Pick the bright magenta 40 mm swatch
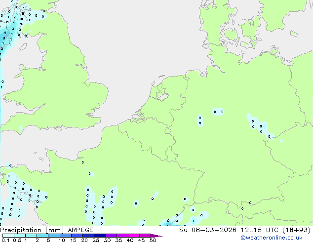 pyautogui.click(x=134, y=236)
